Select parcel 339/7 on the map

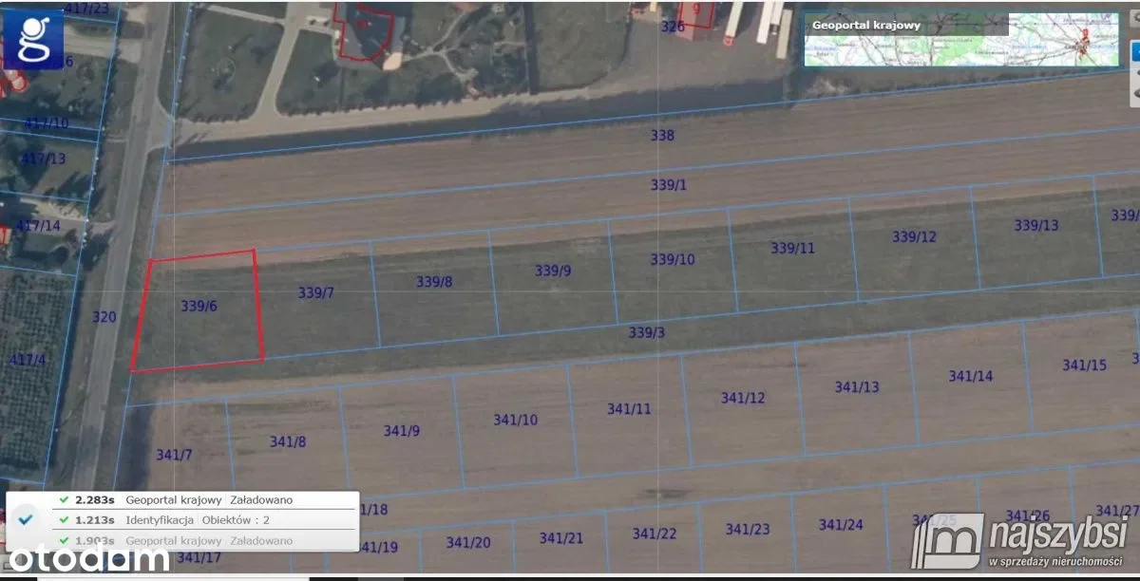315,293
